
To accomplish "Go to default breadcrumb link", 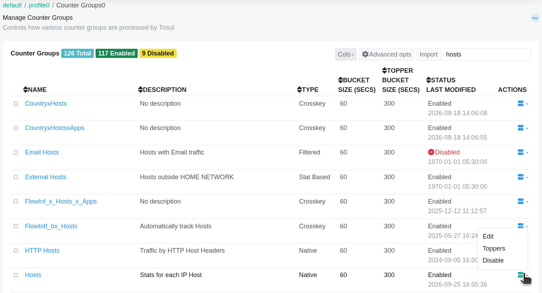I will click(x=12, y=5).
